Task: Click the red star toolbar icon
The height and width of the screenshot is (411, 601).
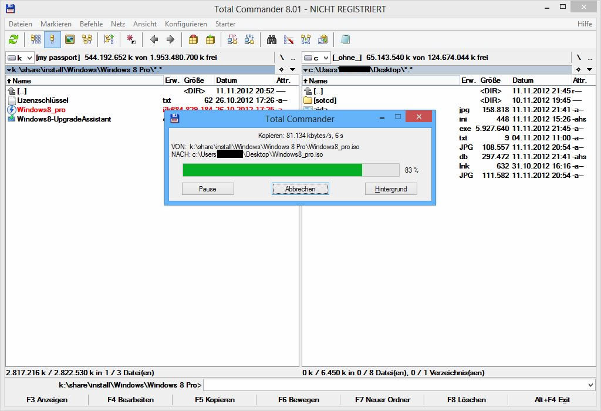Action: [131, 39]
